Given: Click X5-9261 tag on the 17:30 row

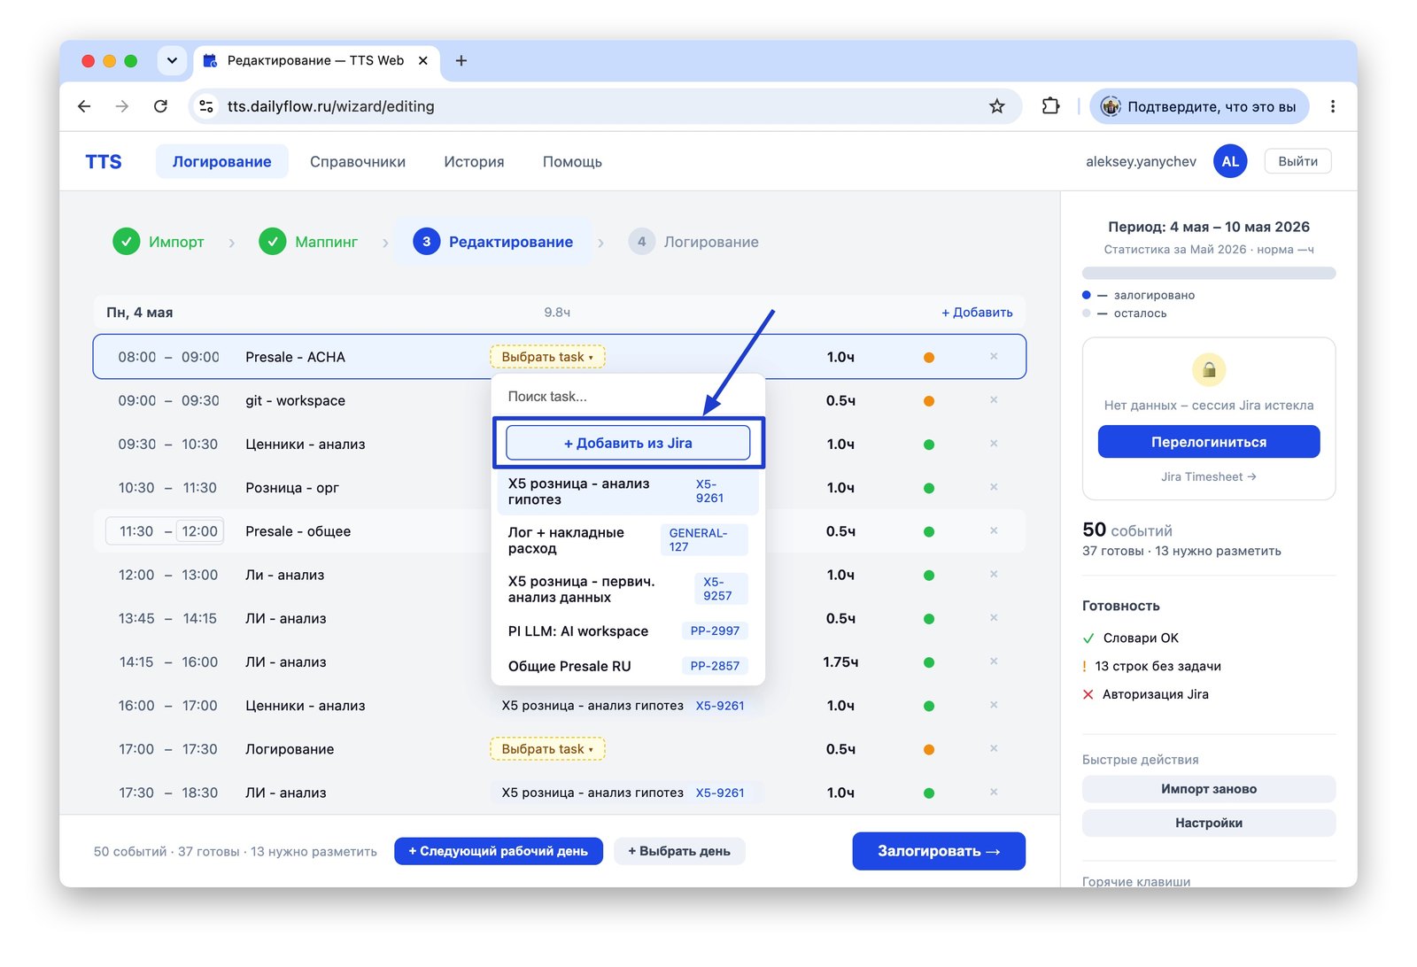Looking at the screenshot, I should [719, 793].
